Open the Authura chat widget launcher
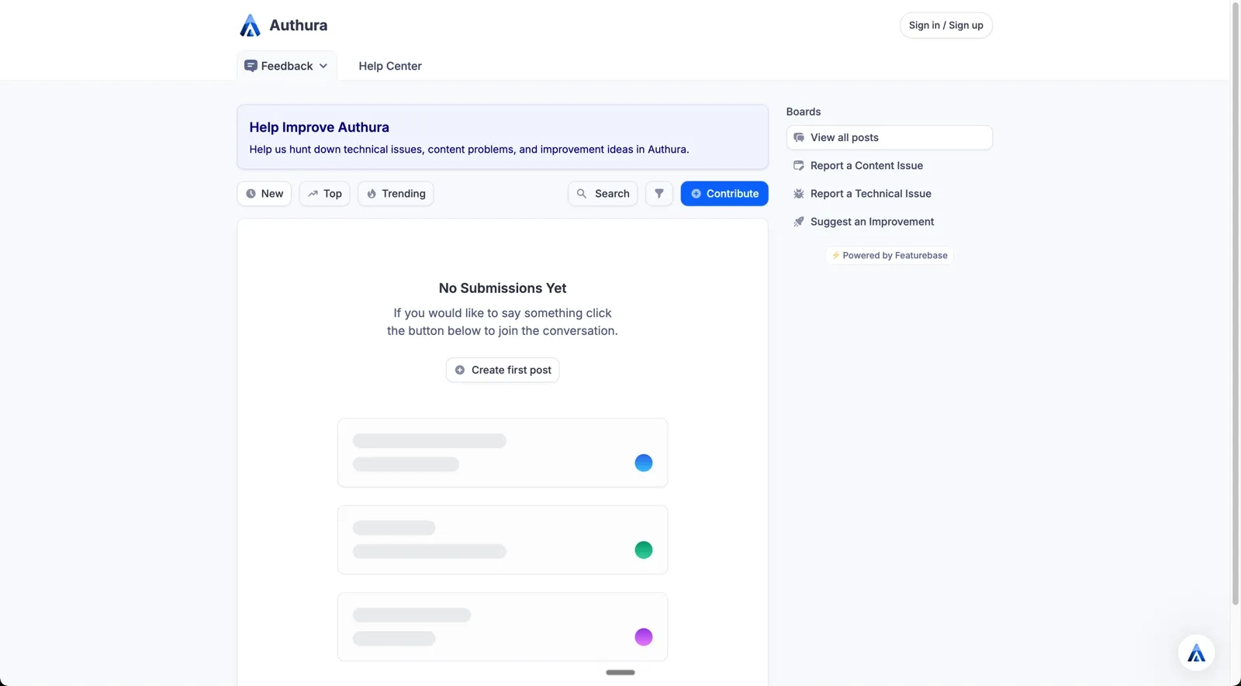 pyautogui.click(x=1196, y=653)
